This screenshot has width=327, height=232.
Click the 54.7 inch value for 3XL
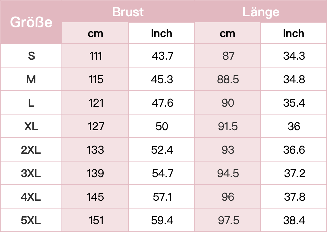coord(162,173)
